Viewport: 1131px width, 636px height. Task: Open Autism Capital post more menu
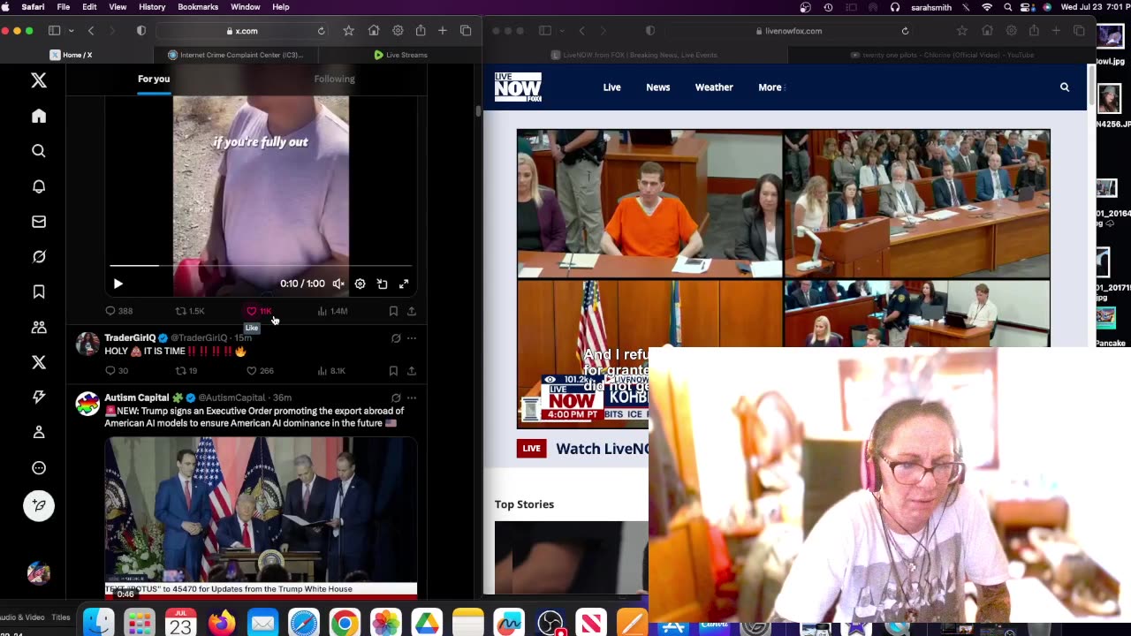(x=412, y=398)
